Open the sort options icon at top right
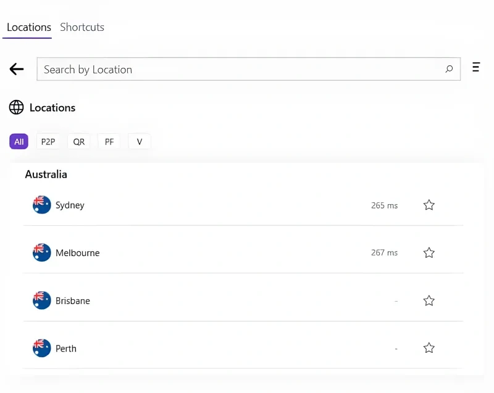 click(x=475, y=67)
